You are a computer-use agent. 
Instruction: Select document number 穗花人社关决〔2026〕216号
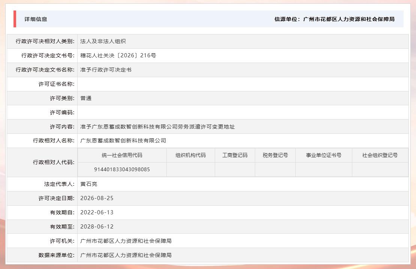pos(118,55)
